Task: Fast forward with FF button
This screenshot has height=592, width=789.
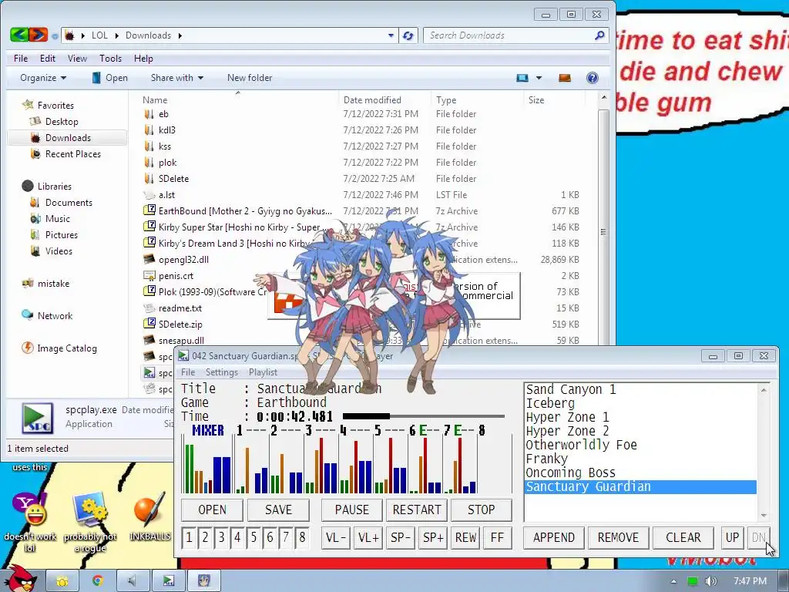Action: 497,537
